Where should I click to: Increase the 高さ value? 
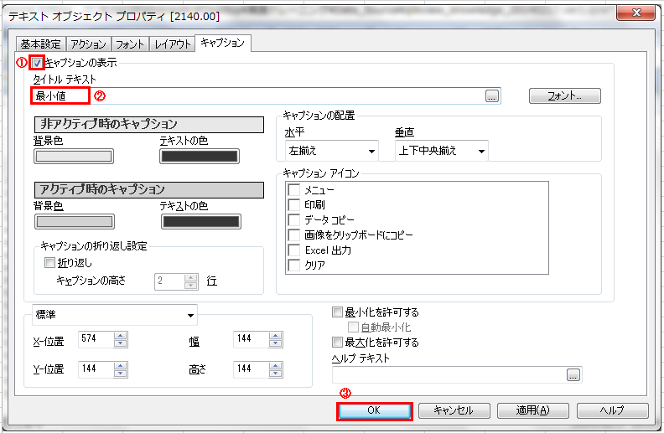(276, 366)
